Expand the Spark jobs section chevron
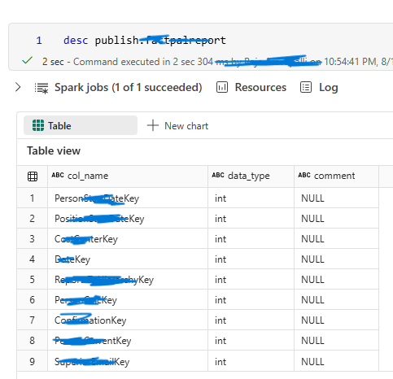 click(18, 87)
